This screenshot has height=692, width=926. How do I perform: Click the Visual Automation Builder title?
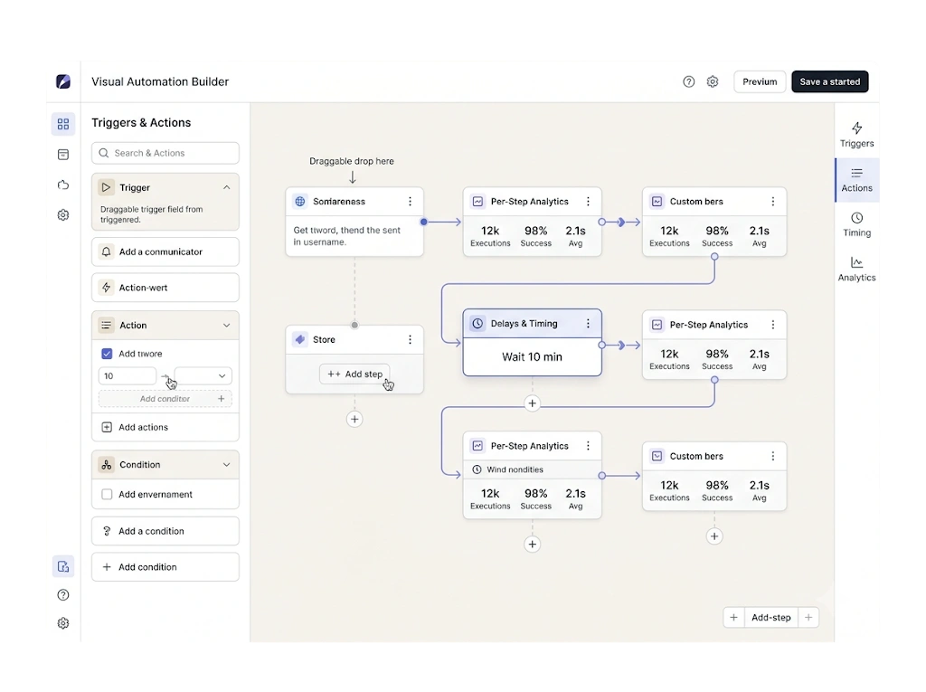pyautogui.click(x=160, y=81)
